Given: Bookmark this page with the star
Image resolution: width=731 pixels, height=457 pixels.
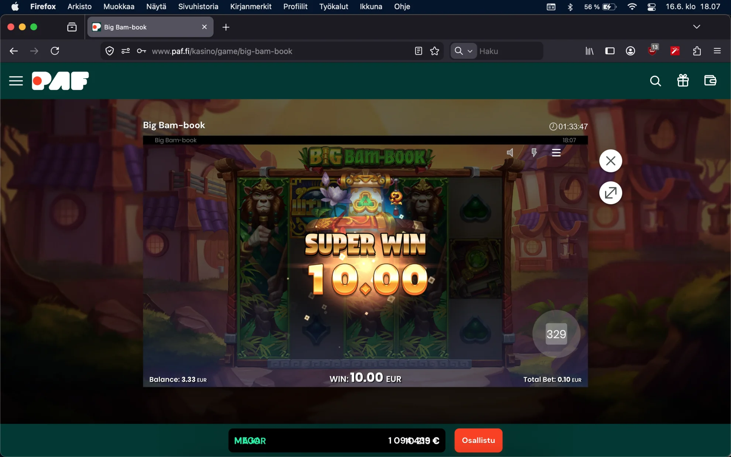Looking at the screenshot, I should point(435,51).
